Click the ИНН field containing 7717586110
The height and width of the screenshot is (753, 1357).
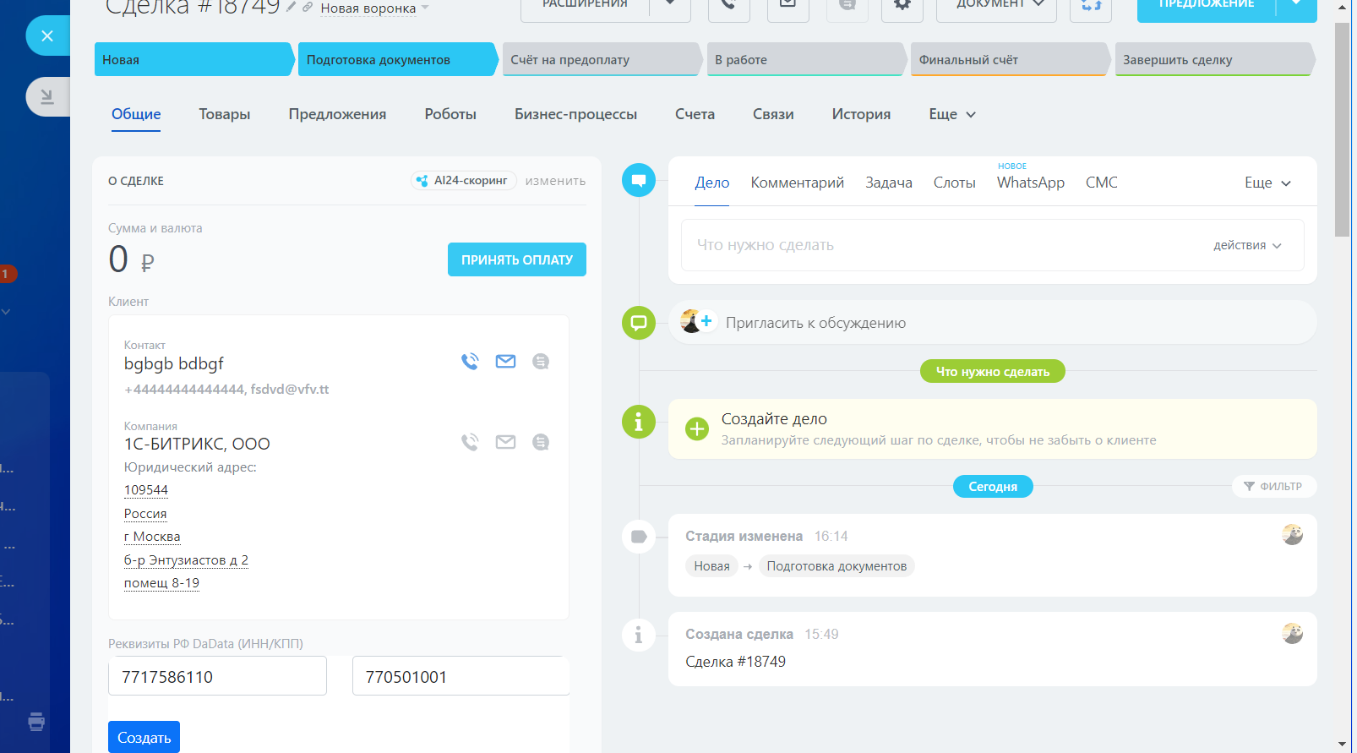217,676
